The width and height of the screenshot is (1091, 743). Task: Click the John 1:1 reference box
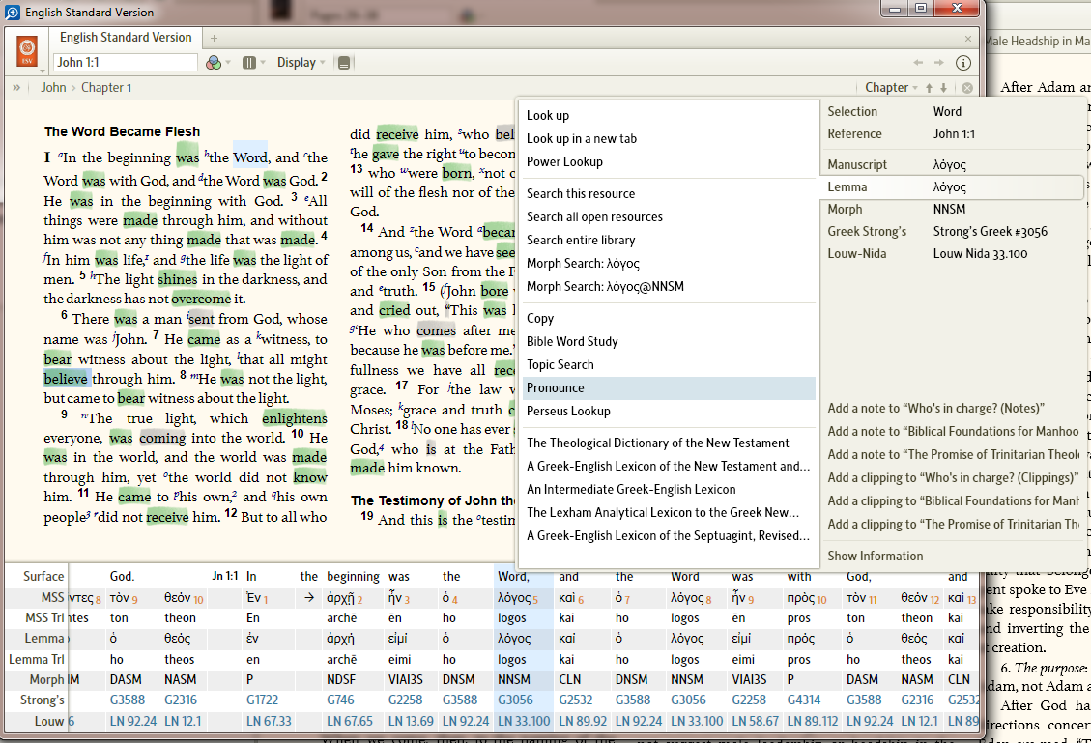click(x=126, y=63)
